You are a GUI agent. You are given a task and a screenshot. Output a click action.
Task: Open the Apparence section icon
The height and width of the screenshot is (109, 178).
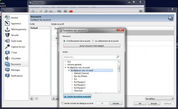[x=7, y=23]
